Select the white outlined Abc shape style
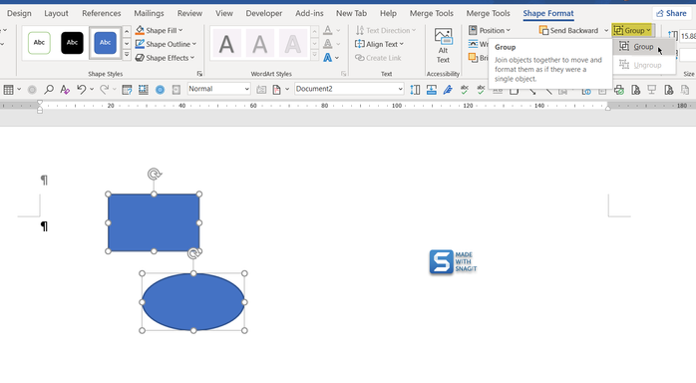 click(x=39, y=43)
